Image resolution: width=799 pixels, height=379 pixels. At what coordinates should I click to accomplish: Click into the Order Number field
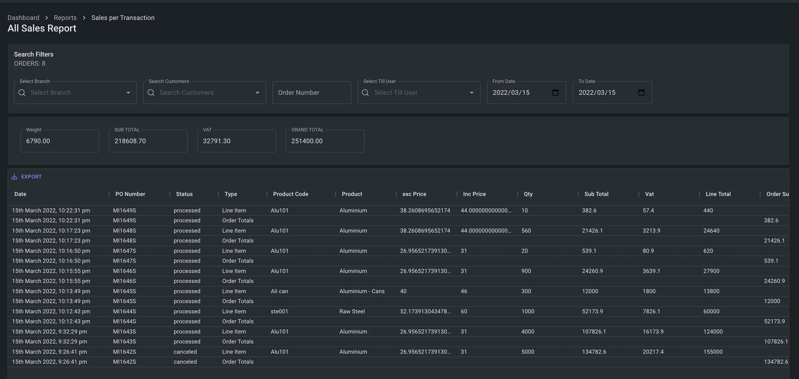311,93
